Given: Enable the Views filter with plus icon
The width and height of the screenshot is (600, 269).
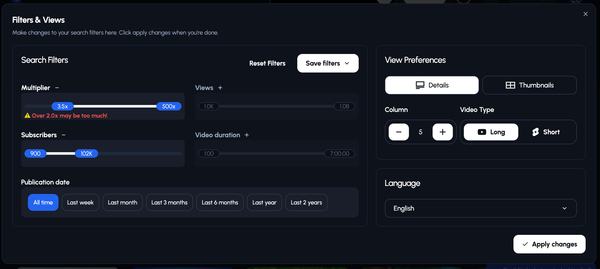Looking at the screenshot, I should tap(220, 88).
